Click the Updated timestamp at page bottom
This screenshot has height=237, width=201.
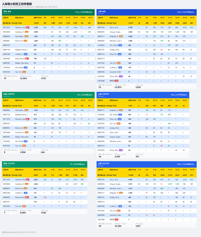(19, 232)
